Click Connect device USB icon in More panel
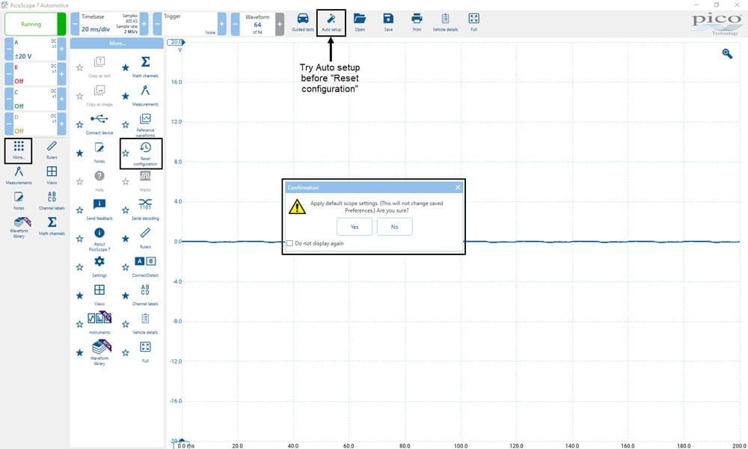Image resolution: width=748 pixels, height=449 pixels. click(x=99, y=124)
